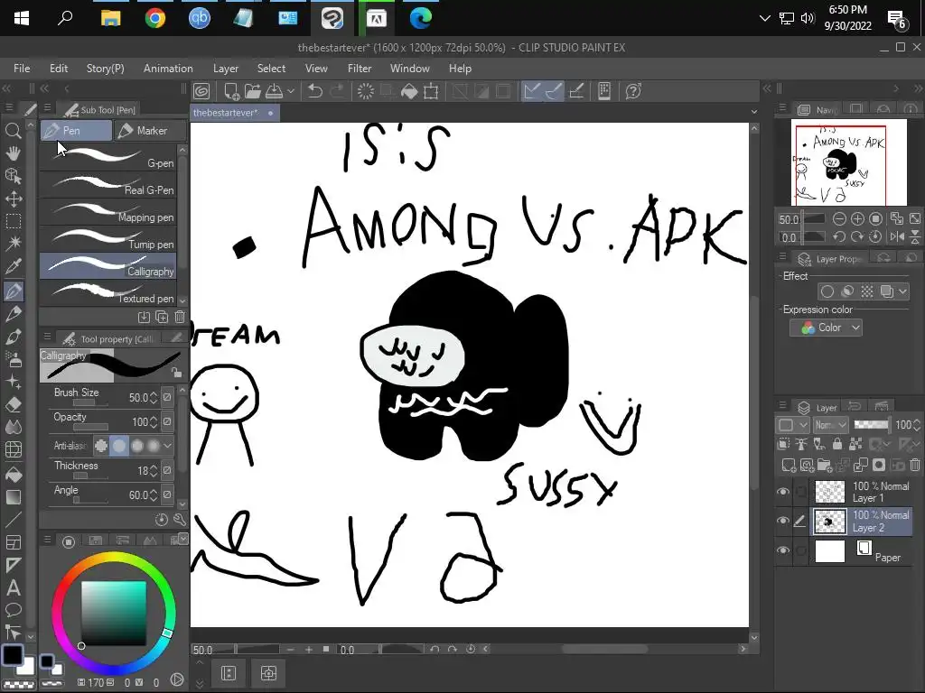Fill the selection using command bar Fill icon

409,91
